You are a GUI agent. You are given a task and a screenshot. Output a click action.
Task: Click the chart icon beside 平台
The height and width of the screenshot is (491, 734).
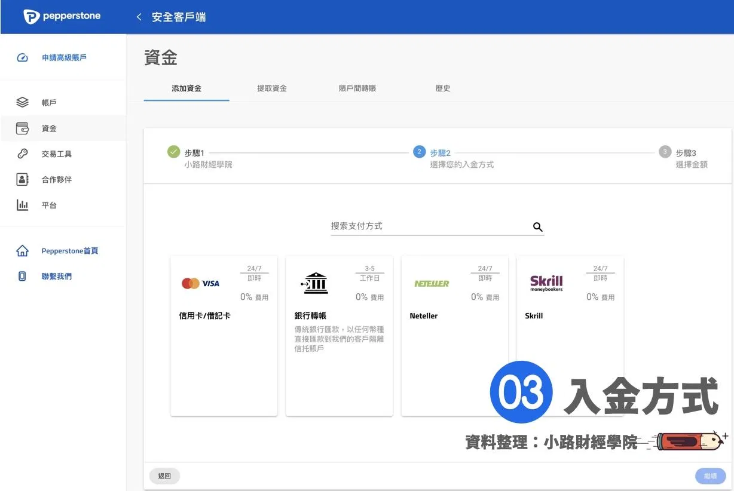[22, 205]
